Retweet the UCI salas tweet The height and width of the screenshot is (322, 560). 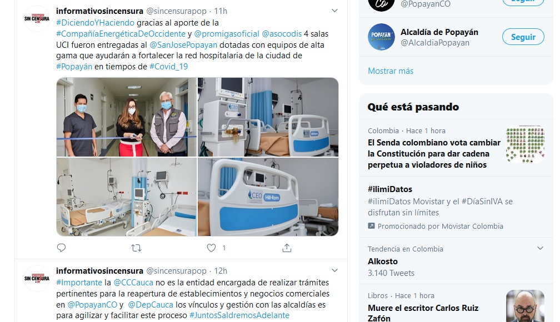pyautogui.click(x=137, y=248)
